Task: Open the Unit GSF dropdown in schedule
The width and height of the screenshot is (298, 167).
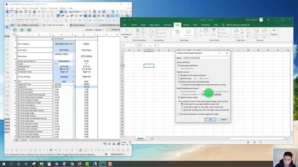Action: tap(74, 82)
